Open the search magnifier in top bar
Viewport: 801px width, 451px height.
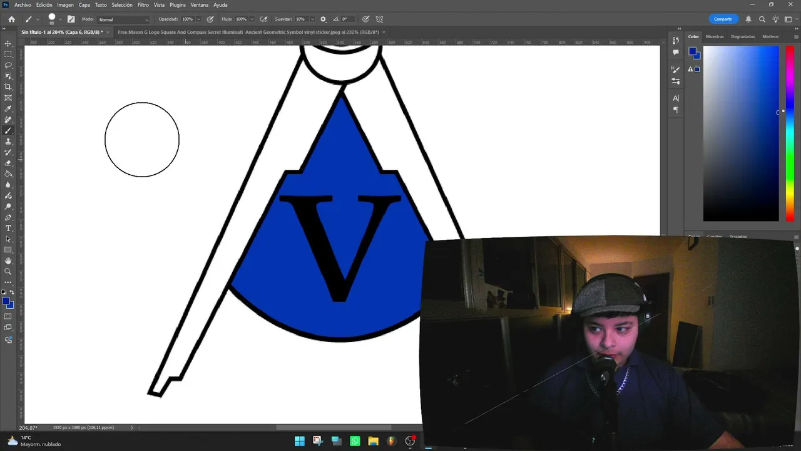[x=762, y=19]
